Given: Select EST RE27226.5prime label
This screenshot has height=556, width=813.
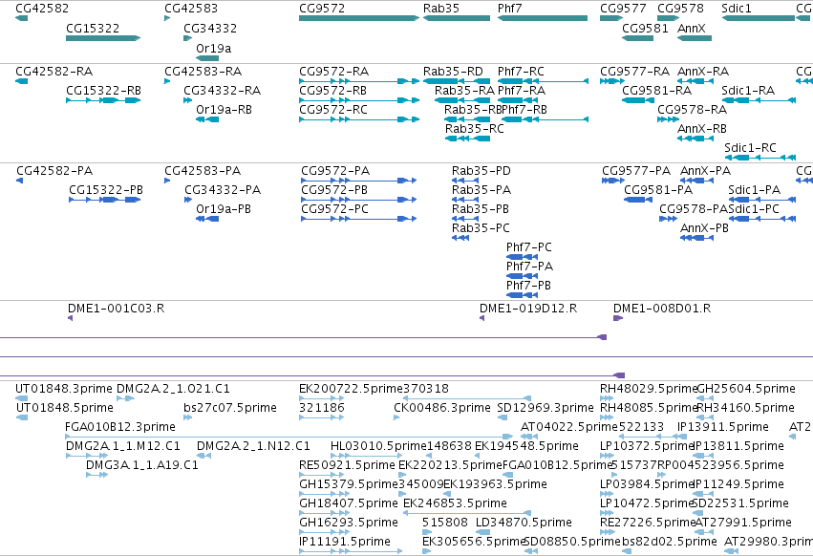Looking at the screenshot, I should [648, 523].
